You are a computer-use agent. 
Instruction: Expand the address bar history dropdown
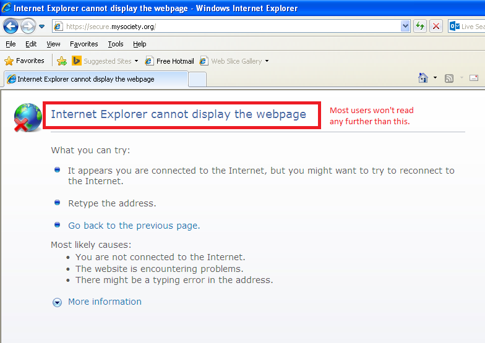[405, 26]
